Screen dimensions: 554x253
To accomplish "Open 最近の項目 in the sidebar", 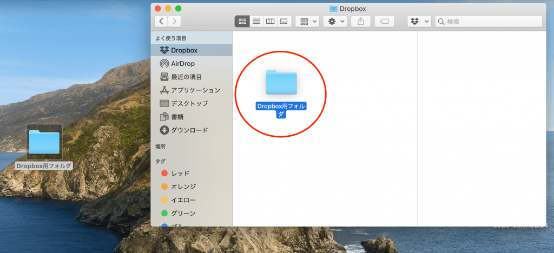I will click(x=192, y=77).
